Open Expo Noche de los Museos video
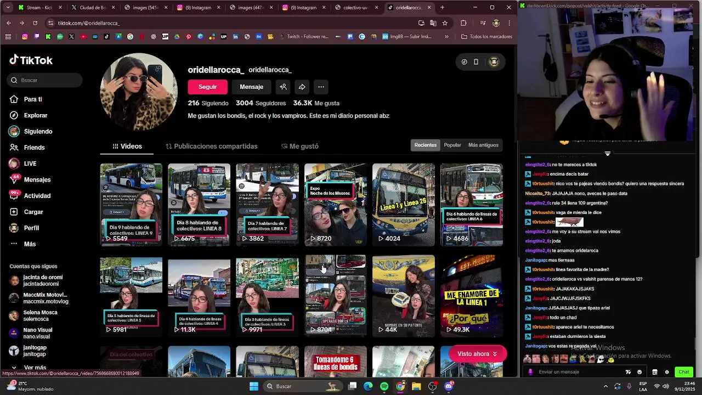This screenshot has height=395, width=702. click(x=335, y=205)
